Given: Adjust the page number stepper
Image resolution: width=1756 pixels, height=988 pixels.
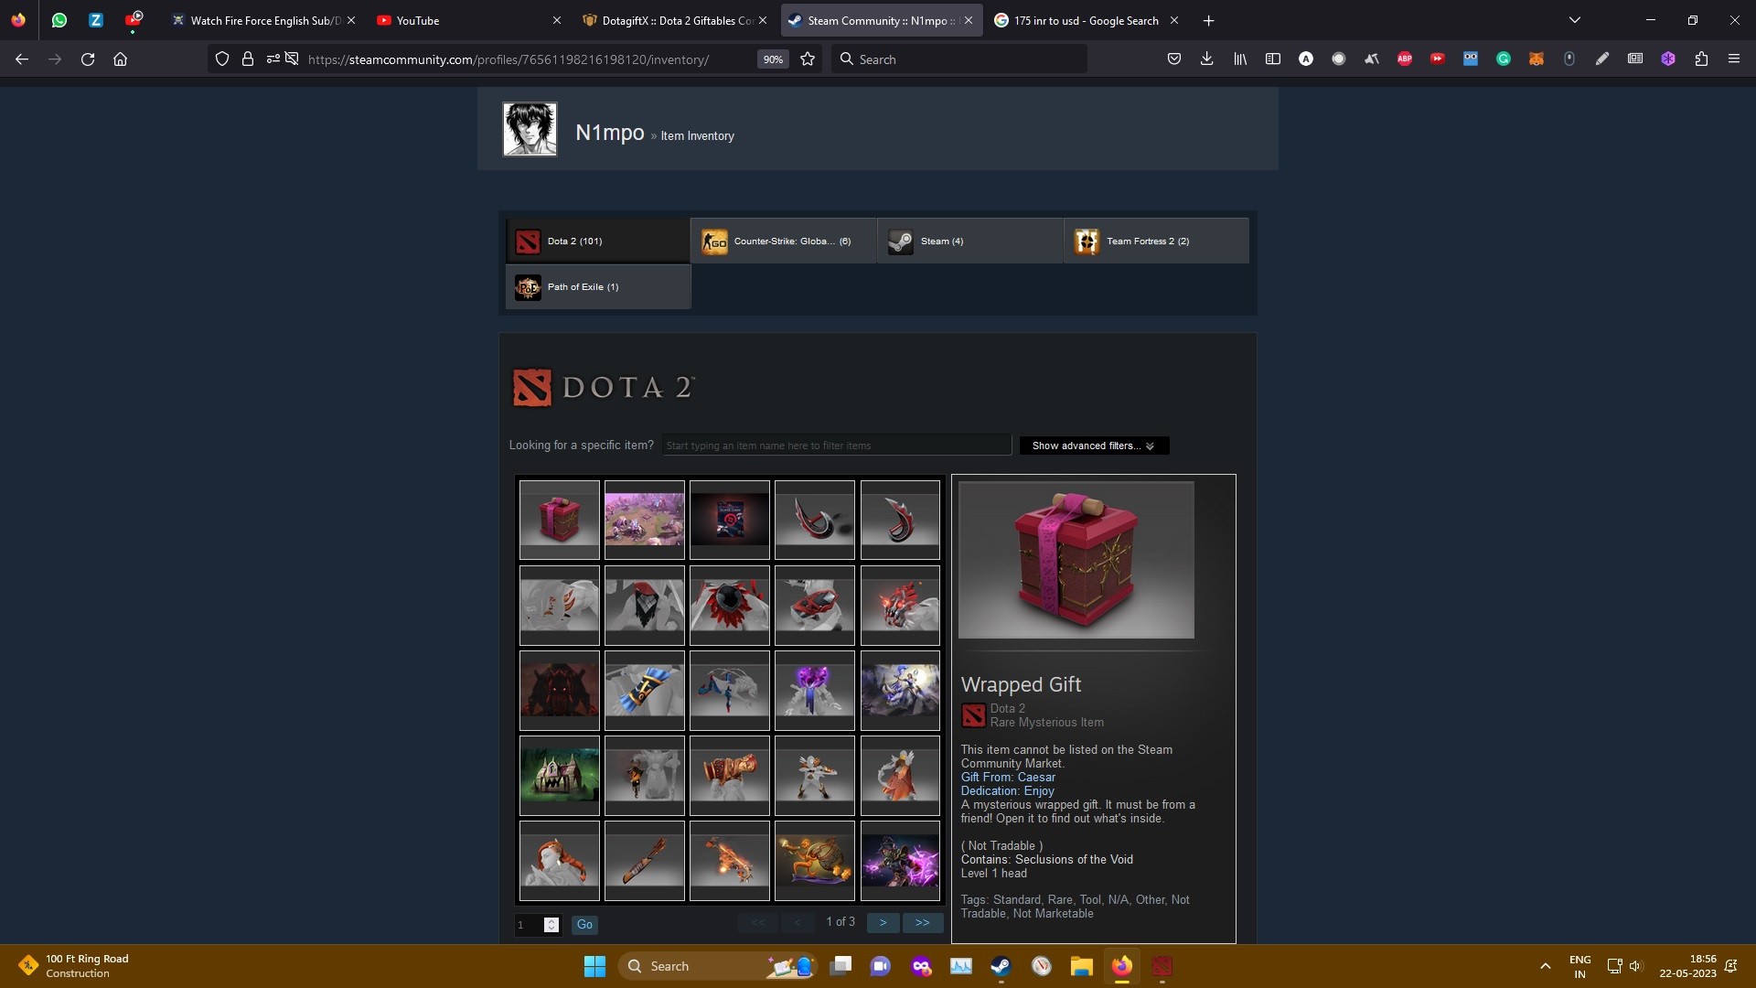Looking at the screenshot, I should tap(551, 925).
